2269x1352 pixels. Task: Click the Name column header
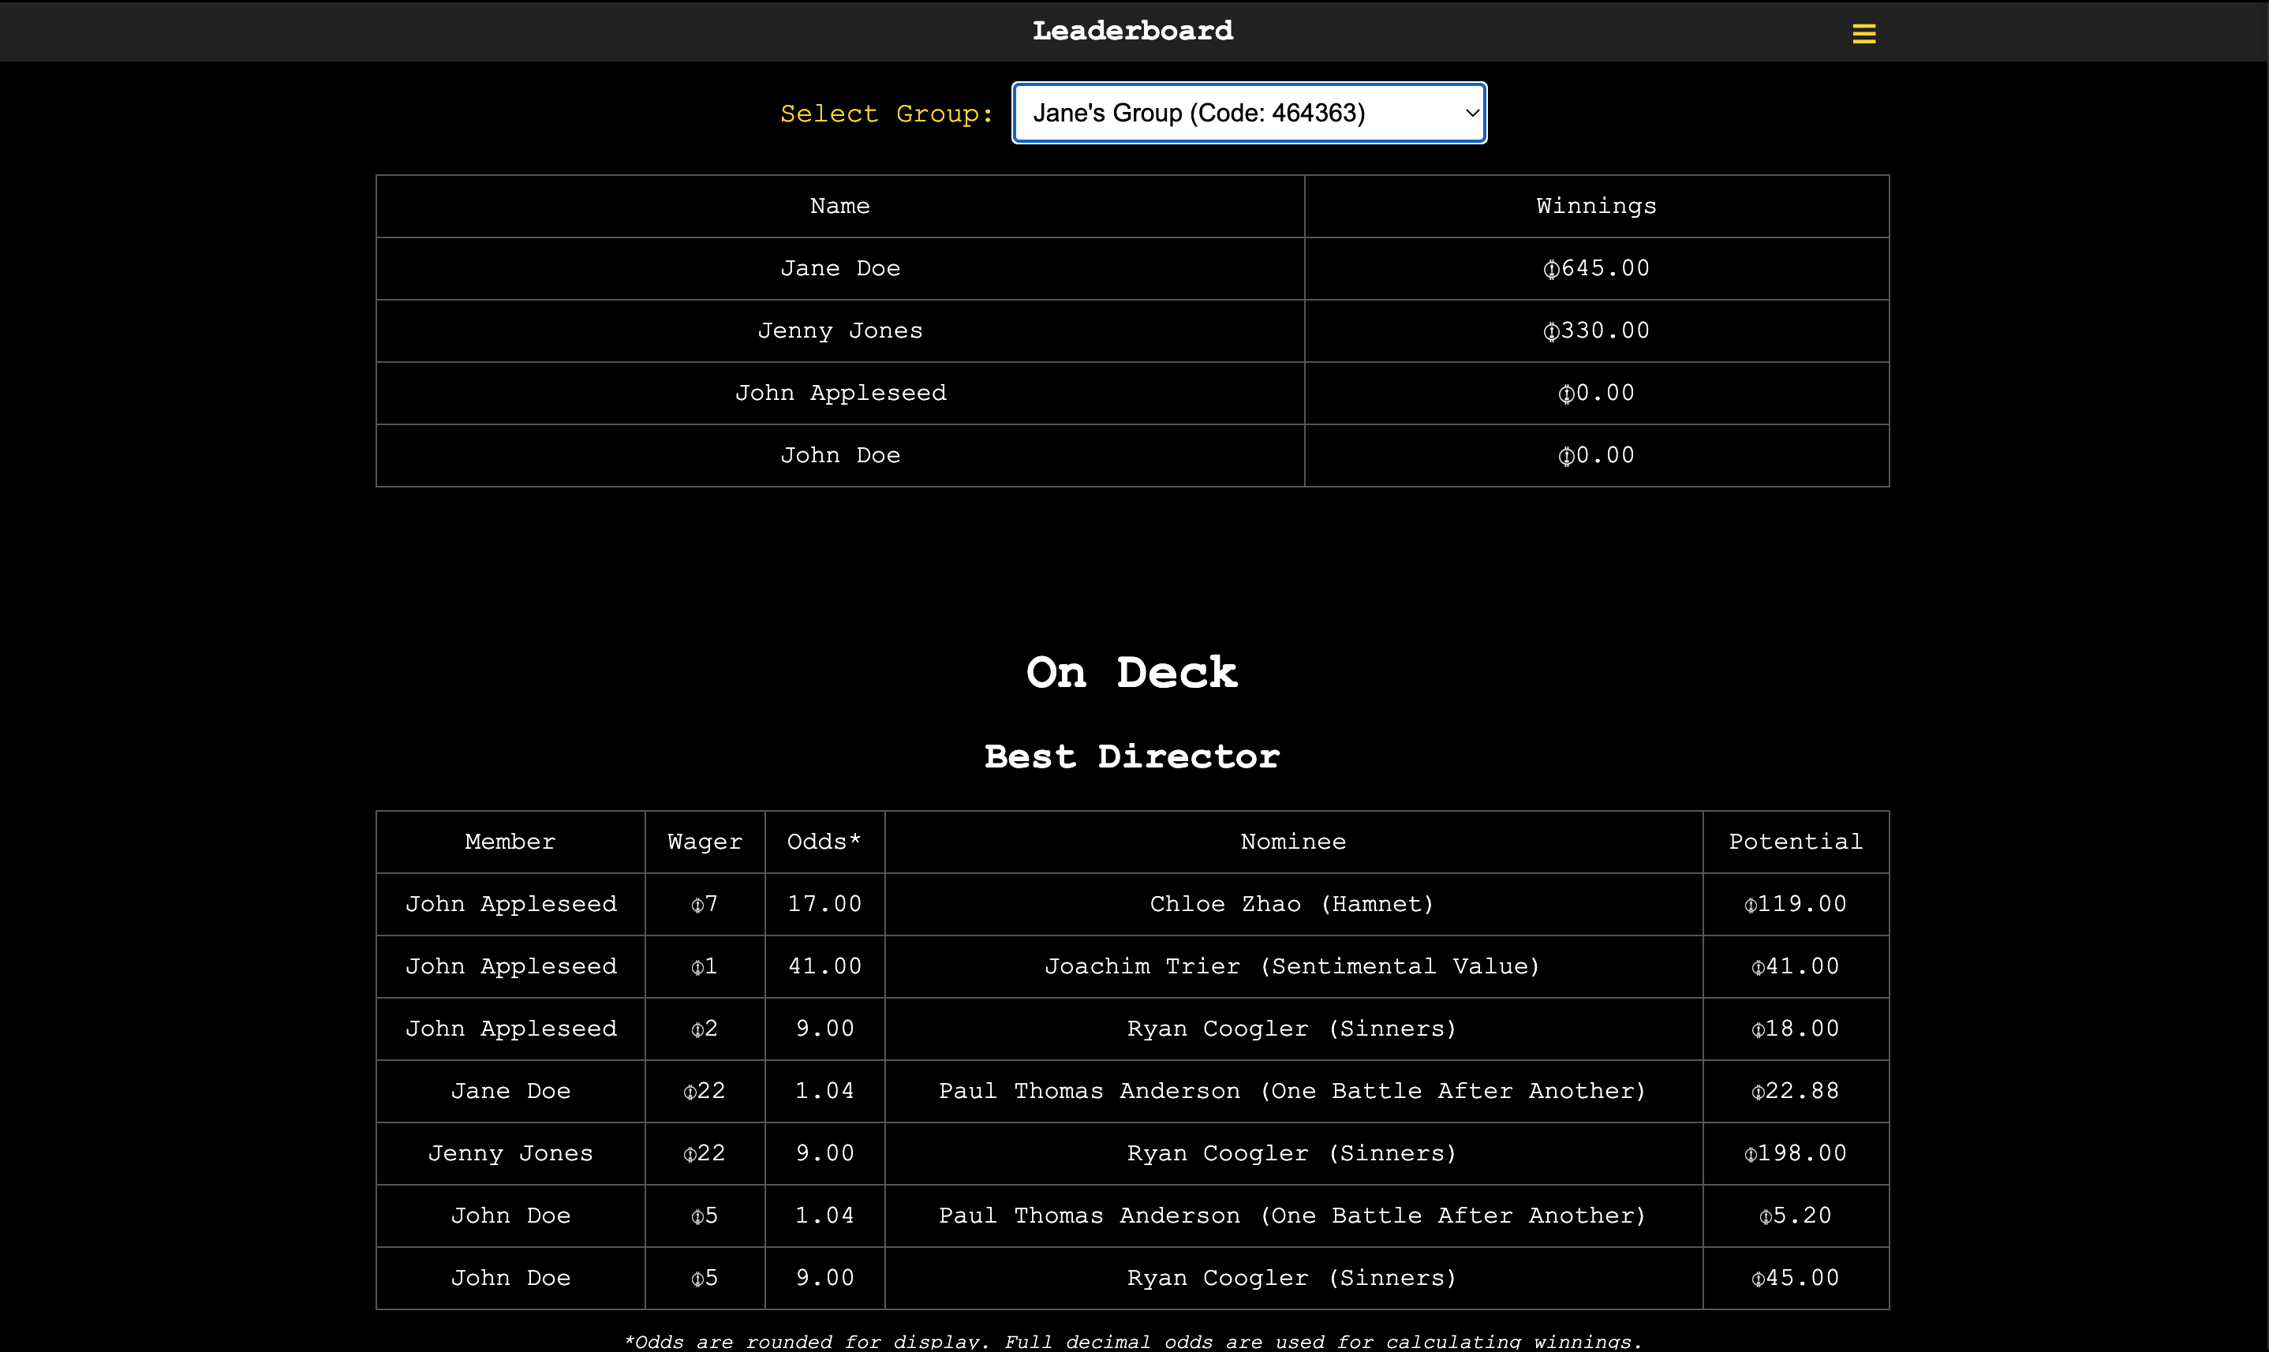tap(839, 206)
